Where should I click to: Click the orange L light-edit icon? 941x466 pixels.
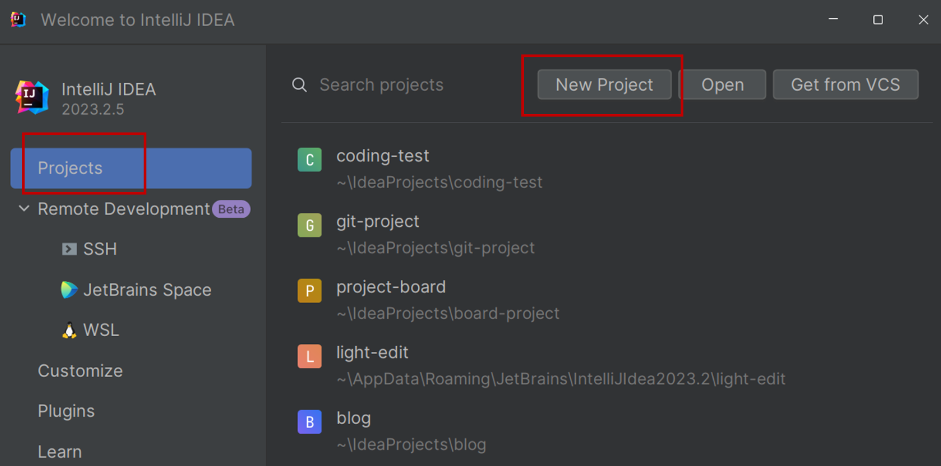pyautogui.click(x=309, y=356)
